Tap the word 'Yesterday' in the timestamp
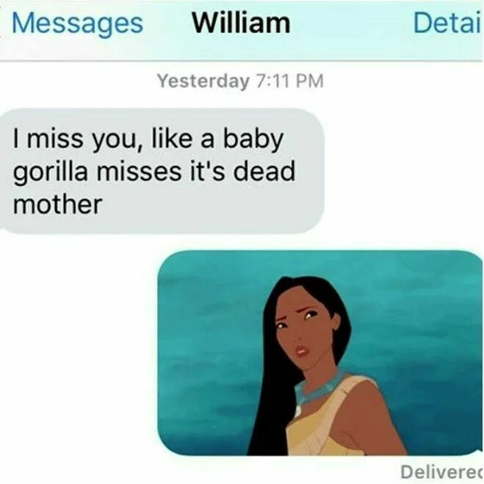Viewport: 484px width, 484px height. 203,82
